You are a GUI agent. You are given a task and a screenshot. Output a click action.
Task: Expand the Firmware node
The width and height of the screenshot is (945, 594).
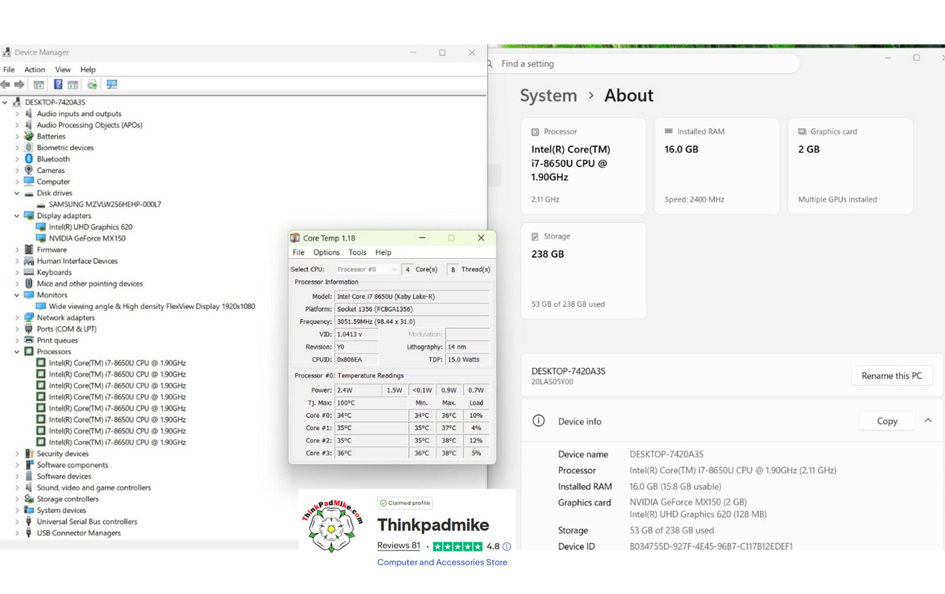click(17, 250)
